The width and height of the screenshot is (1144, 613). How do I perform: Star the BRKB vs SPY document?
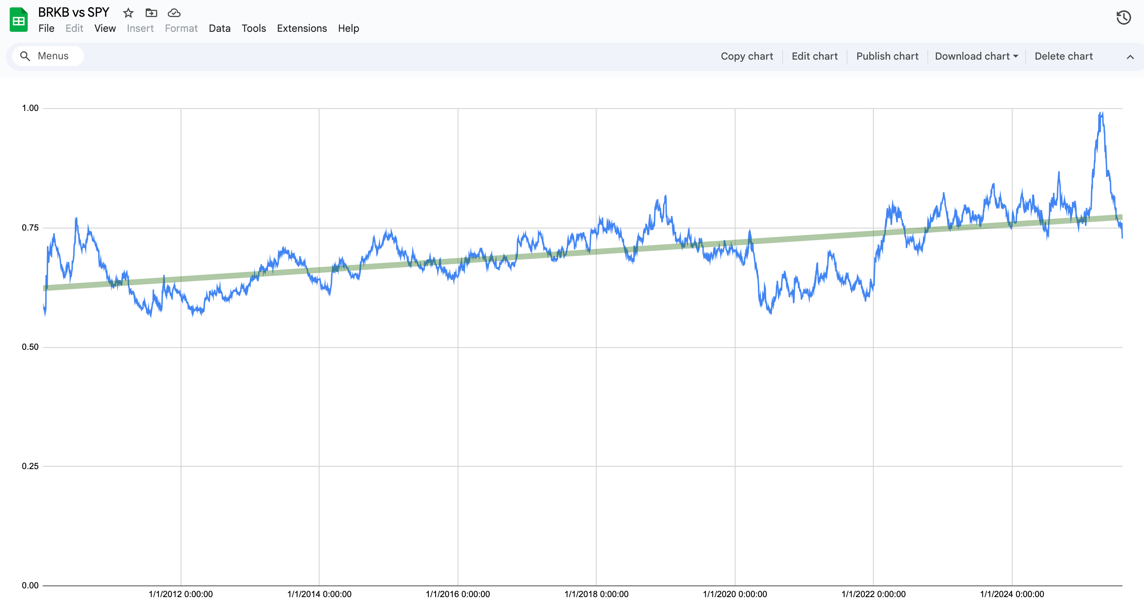pyautogui.click(x=128, y=13)
